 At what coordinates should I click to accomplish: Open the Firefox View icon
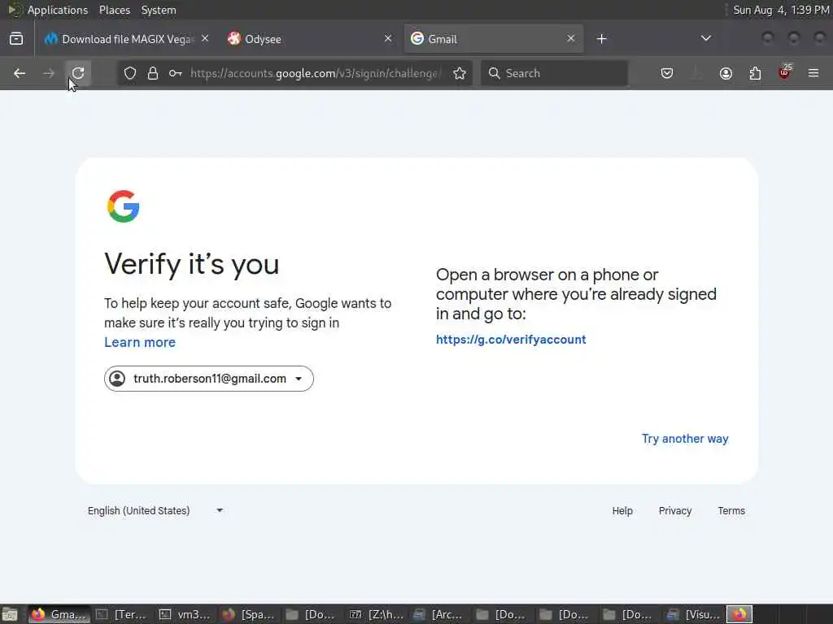[x=16, y=39]
